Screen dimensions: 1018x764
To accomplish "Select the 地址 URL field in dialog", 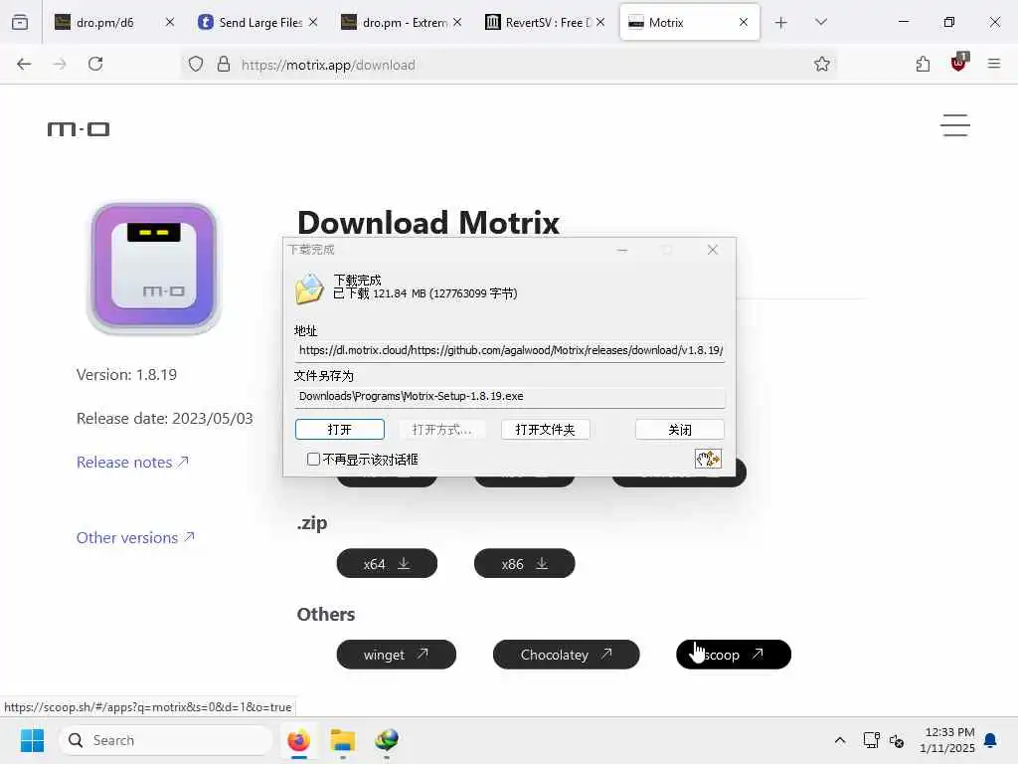I will pyautogui.click(x=510, y=351).
